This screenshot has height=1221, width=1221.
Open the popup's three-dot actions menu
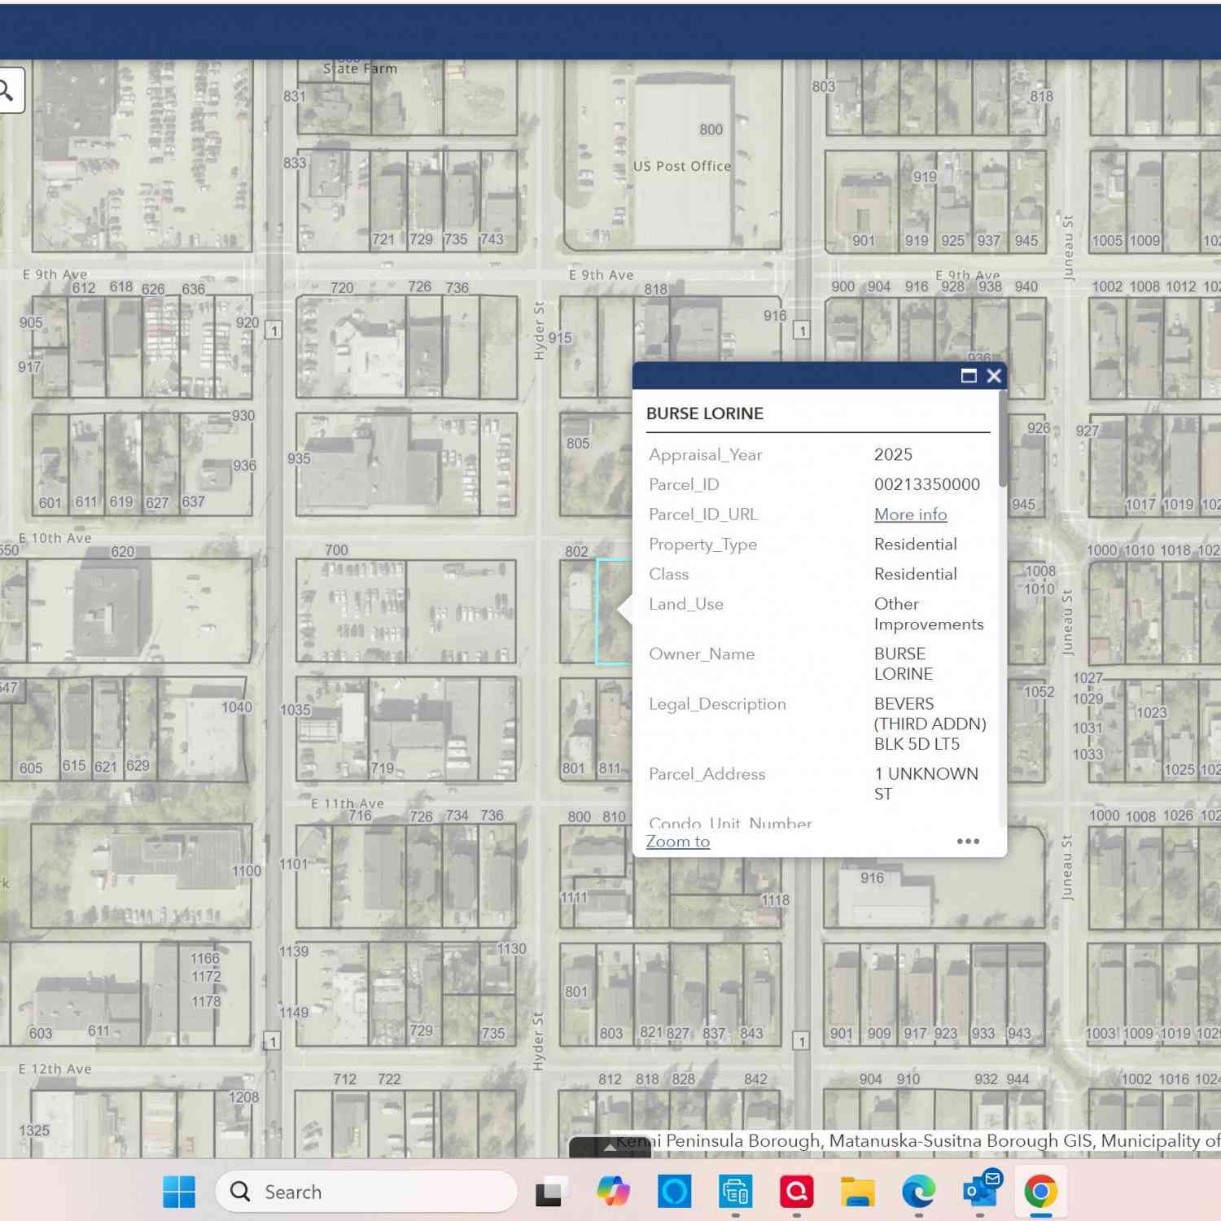click(968, 841)
